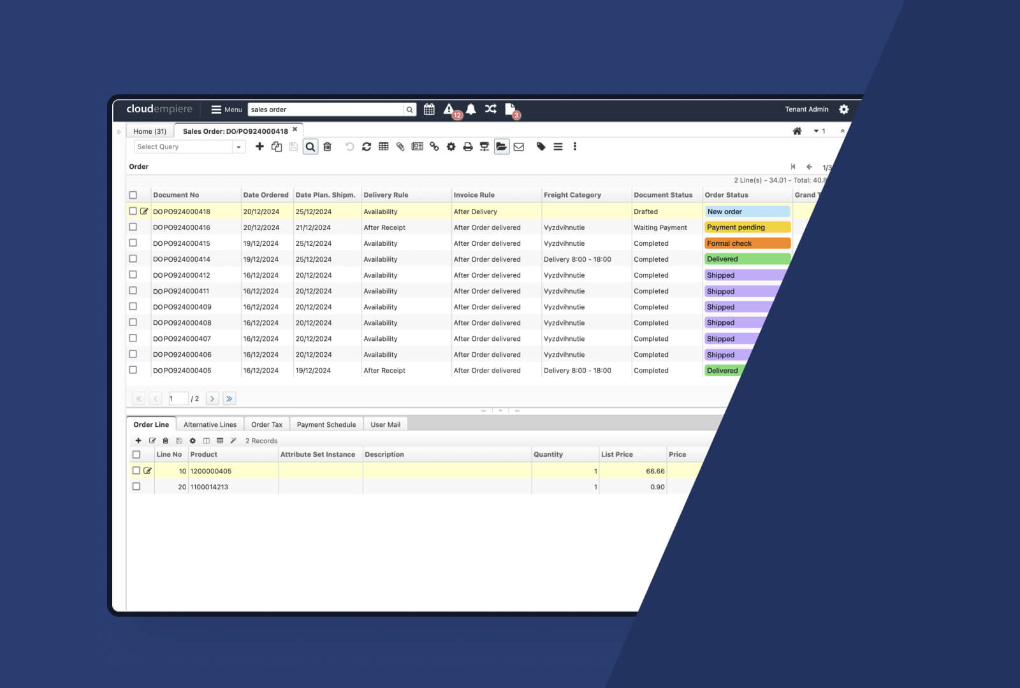
Task: Open the dropdown arrow next to home icon
Action: [816, 131]
